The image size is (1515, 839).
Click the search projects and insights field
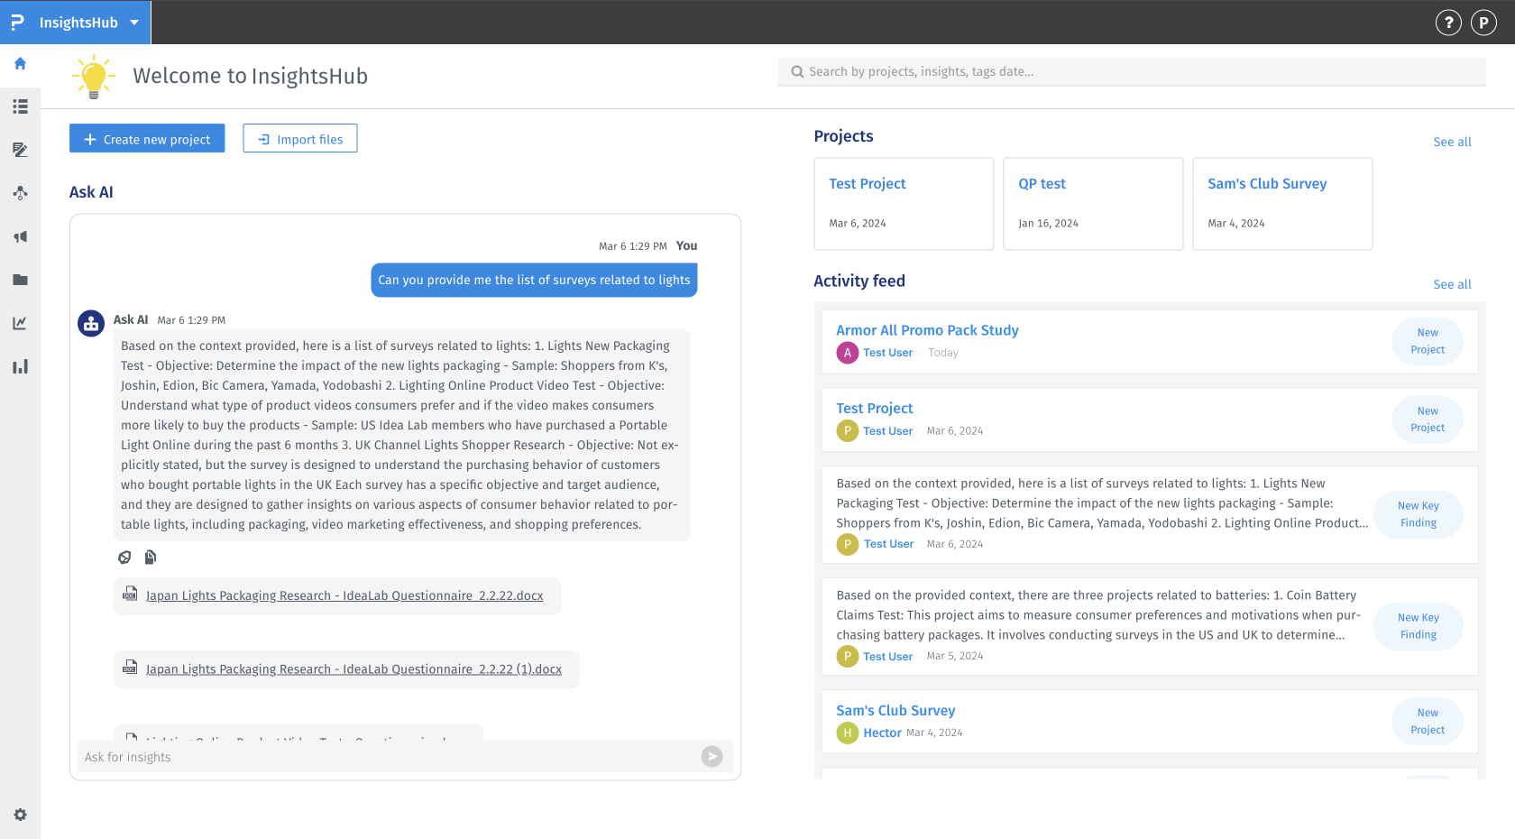(x=1132, y=71)
